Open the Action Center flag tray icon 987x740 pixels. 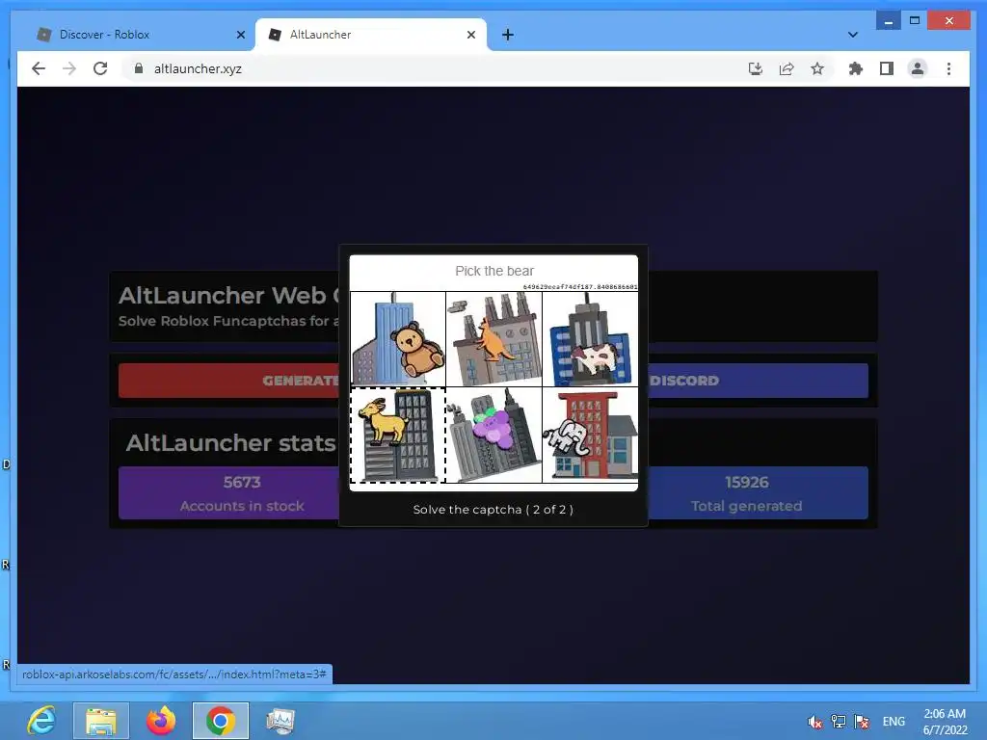pyautogui.click(x=862, y=722)
